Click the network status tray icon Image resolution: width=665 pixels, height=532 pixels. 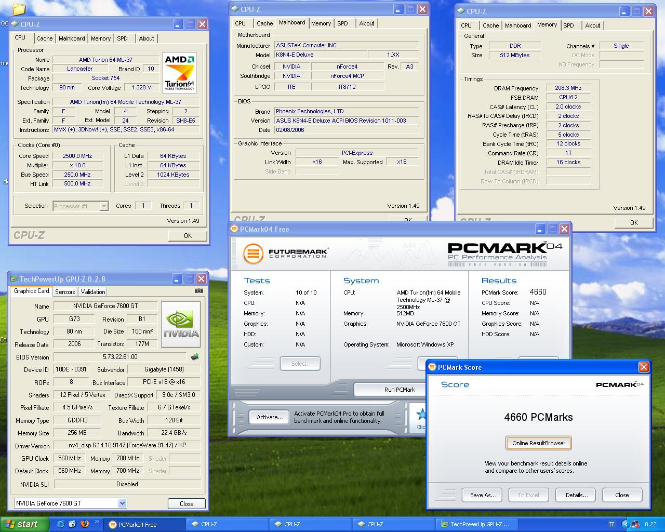[x=636, y=524]
